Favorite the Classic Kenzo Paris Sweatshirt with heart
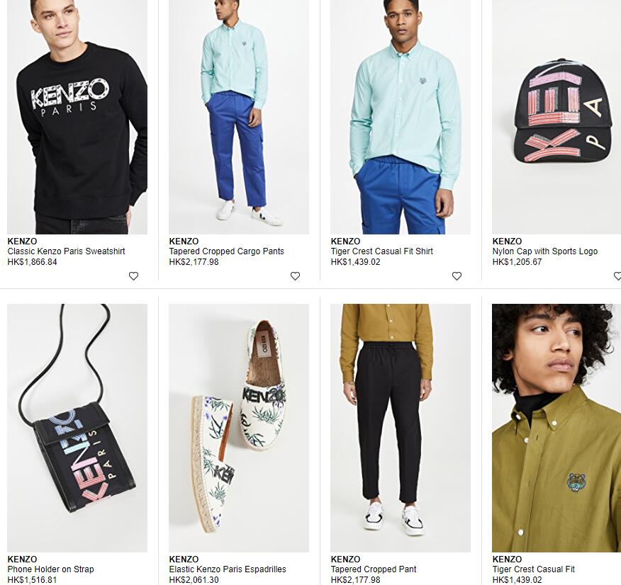The height and width of the screenshot is (585, 621). [x=133, y=276]
